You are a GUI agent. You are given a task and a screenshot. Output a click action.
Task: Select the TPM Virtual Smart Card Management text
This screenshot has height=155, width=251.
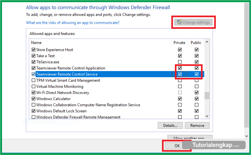68,80
